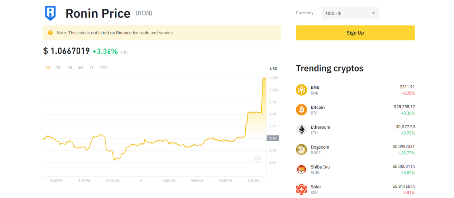Open the Ethereum trending crypto name
Viewport: 454px width, 198px height.
point(321,127)
